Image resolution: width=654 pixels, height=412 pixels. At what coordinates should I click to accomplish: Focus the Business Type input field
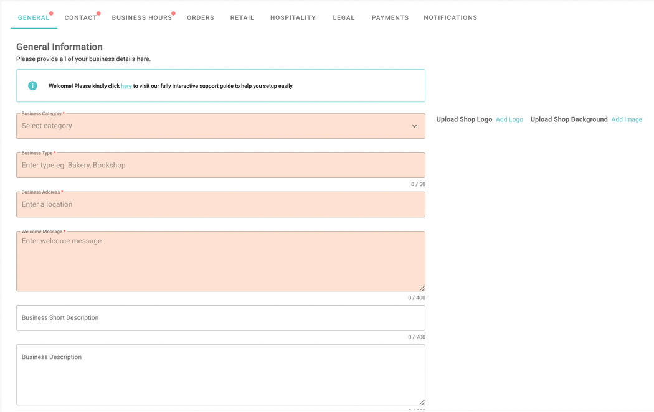coord(220,166)
